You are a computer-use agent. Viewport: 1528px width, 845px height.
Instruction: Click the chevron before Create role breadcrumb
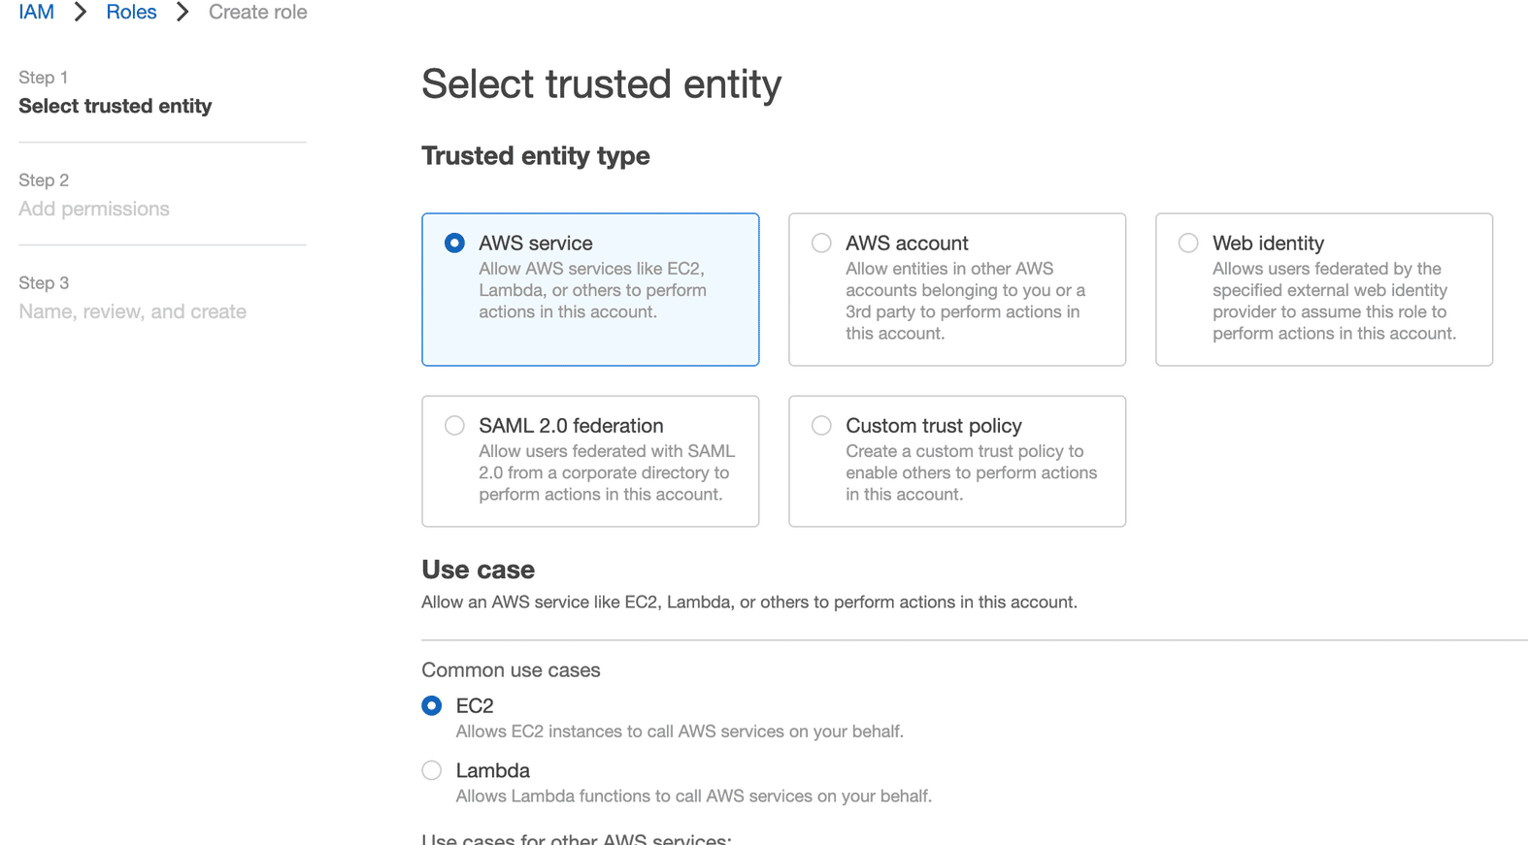[x=181, y=12]
